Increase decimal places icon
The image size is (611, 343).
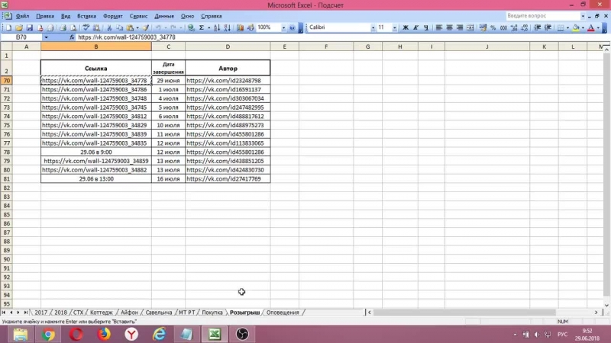[514, 27]
